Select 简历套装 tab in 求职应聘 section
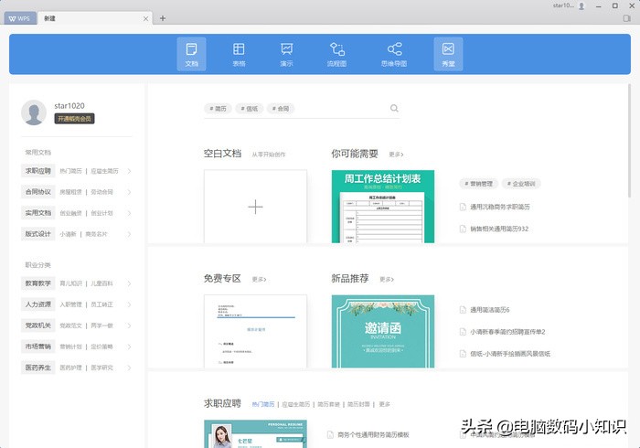The width and height of the screenshot is (640, 448). click(328, 404)
